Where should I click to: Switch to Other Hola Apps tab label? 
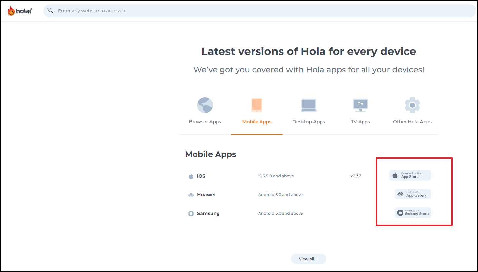tap(412, 122)
